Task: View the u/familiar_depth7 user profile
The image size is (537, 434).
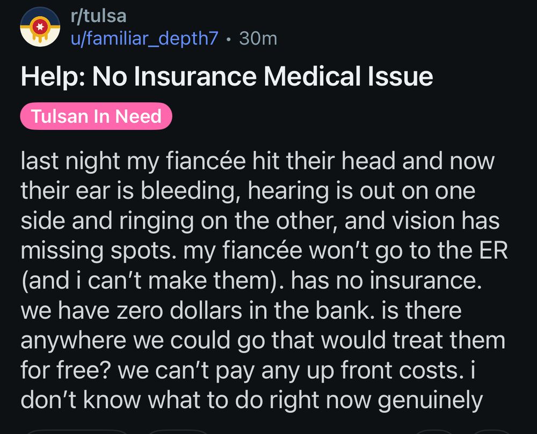Action: pos(144,38)
